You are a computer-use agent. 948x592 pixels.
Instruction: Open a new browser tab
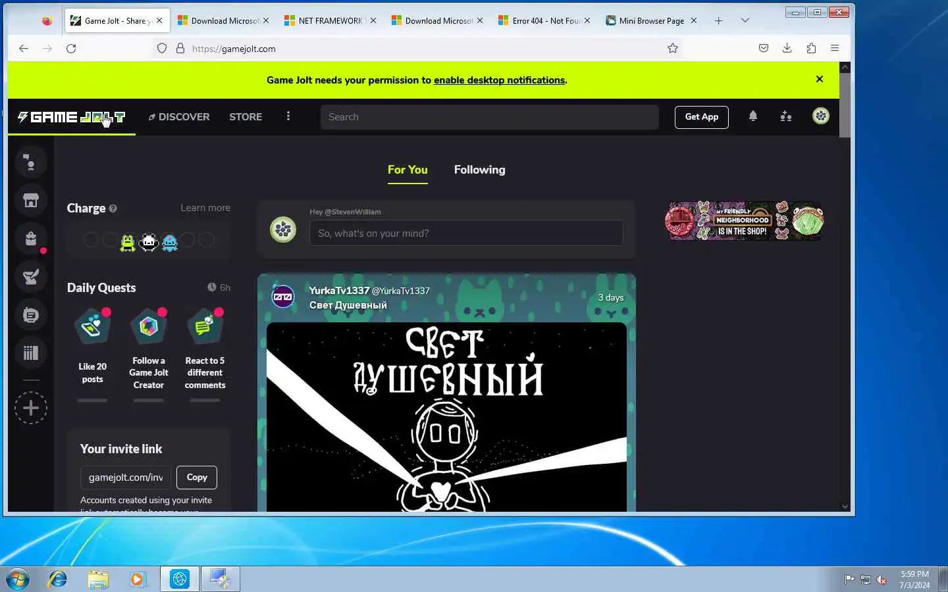coord(718,21)
